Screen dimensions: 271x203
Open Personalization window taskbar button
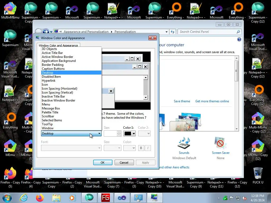pos(155,198)
